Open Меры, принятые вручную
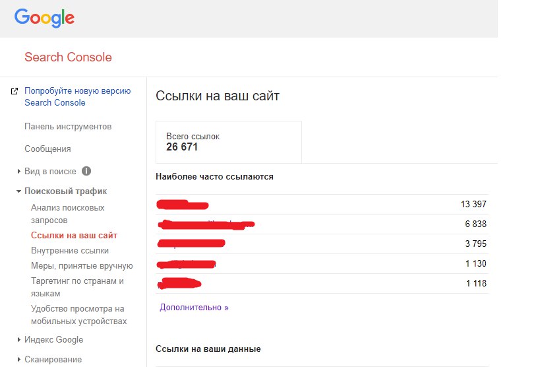Image resolution: width=540 pixels, height=367 pixels. pyautogui.click(x=82, y=265)
